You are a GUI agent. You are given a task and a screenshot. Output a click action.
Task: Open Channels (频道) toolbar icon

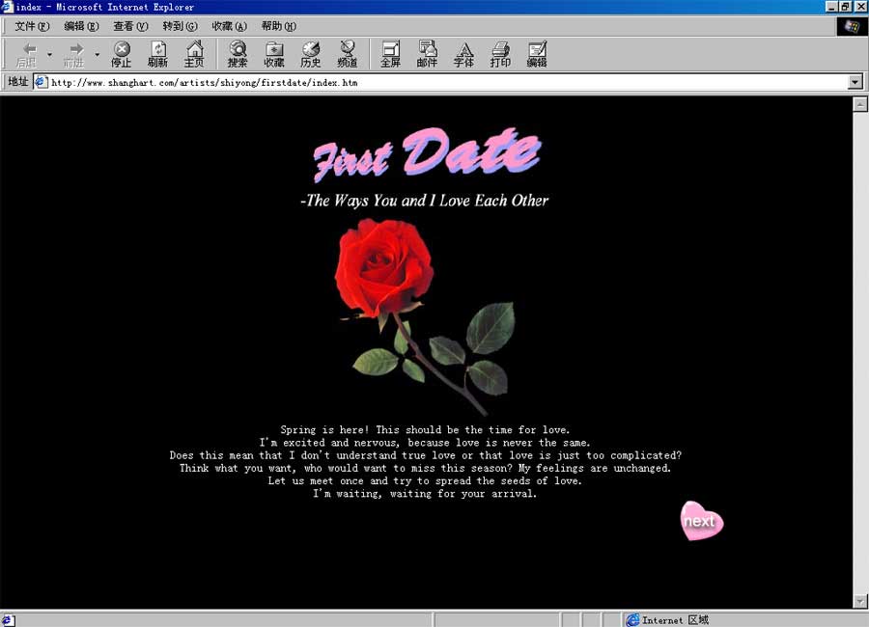click(348, 54)
